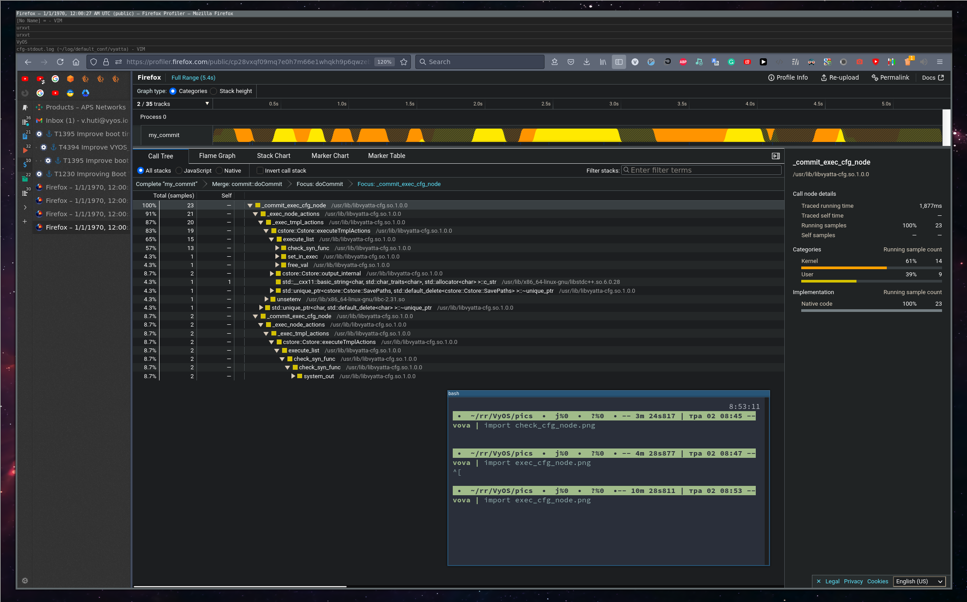Enable Invert call stack checkbox

tap(260, 170)
